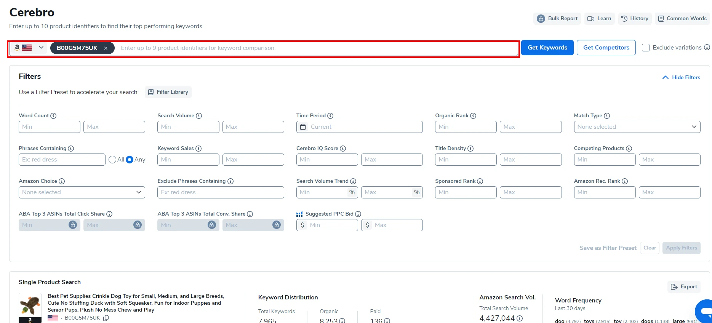Toggle the Exclude variations checkbox

(646, 48)
